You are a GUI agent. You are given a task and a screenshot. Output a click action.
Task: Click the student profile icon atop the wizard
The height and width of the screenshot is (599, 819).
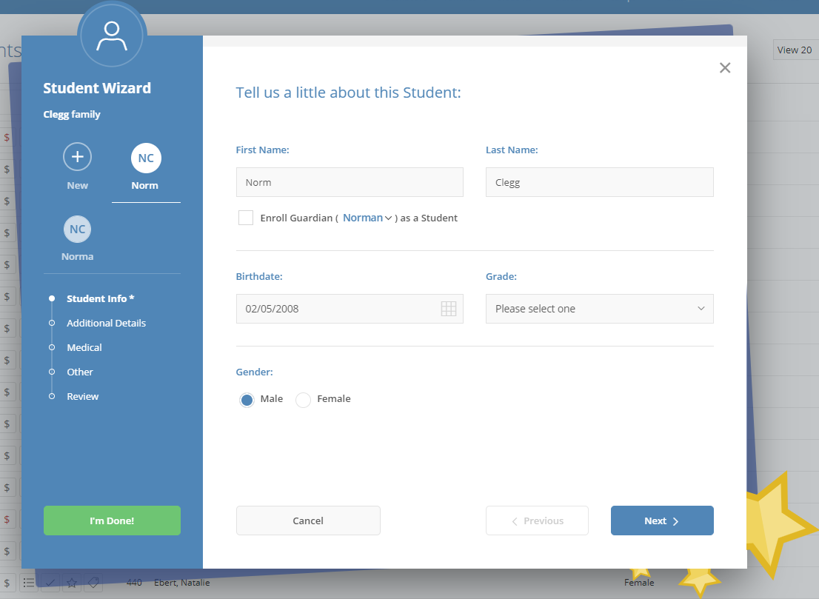(x=112, y=34)
